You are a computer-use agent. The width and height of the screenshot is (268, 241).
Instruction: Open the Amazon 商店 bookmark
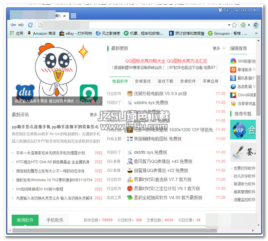click(41, 33)
